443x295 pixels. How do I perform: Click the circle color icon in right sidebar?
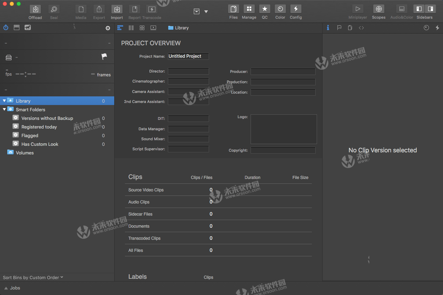tap(426, 28)
